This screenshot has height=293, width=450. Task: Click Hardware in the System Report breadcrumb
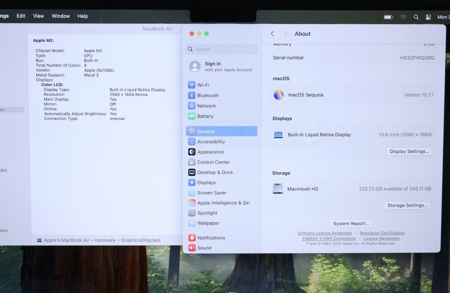click(x=105, y=240)
